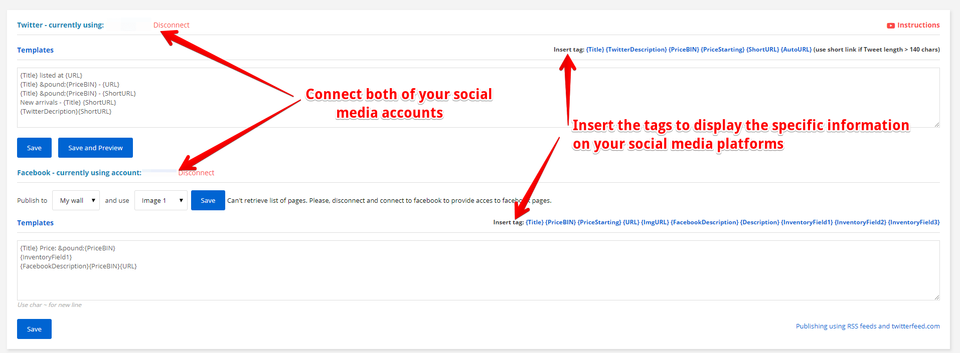Insert {PriceStarting} tag in the Facebook section
960x353 pixels.
tap(599, 222)
